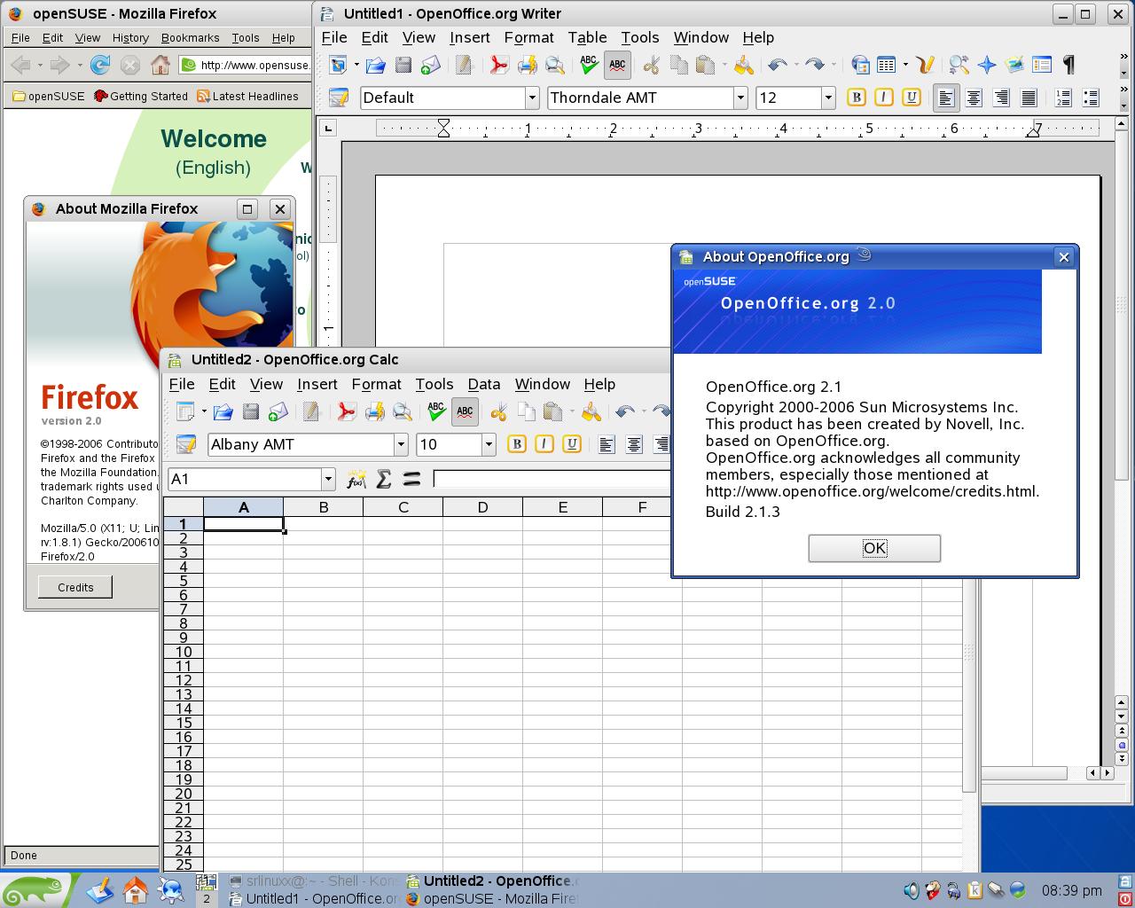The image size is (1135, 908).
Task: Toggle AutoSpellcheck in Writer toolbar
Action: coord(617,65)
